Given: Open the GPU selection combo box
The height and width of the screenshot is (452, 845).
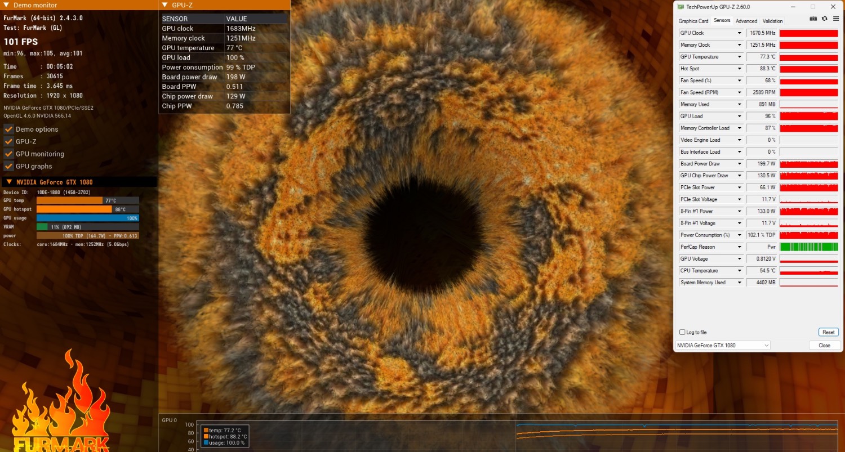Looking at the screenshot, I should (x=723, y=345).
